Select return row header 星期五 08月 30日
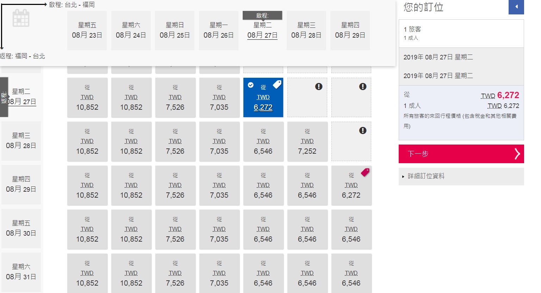Viewport: 541px width, 293px height. 21,228
